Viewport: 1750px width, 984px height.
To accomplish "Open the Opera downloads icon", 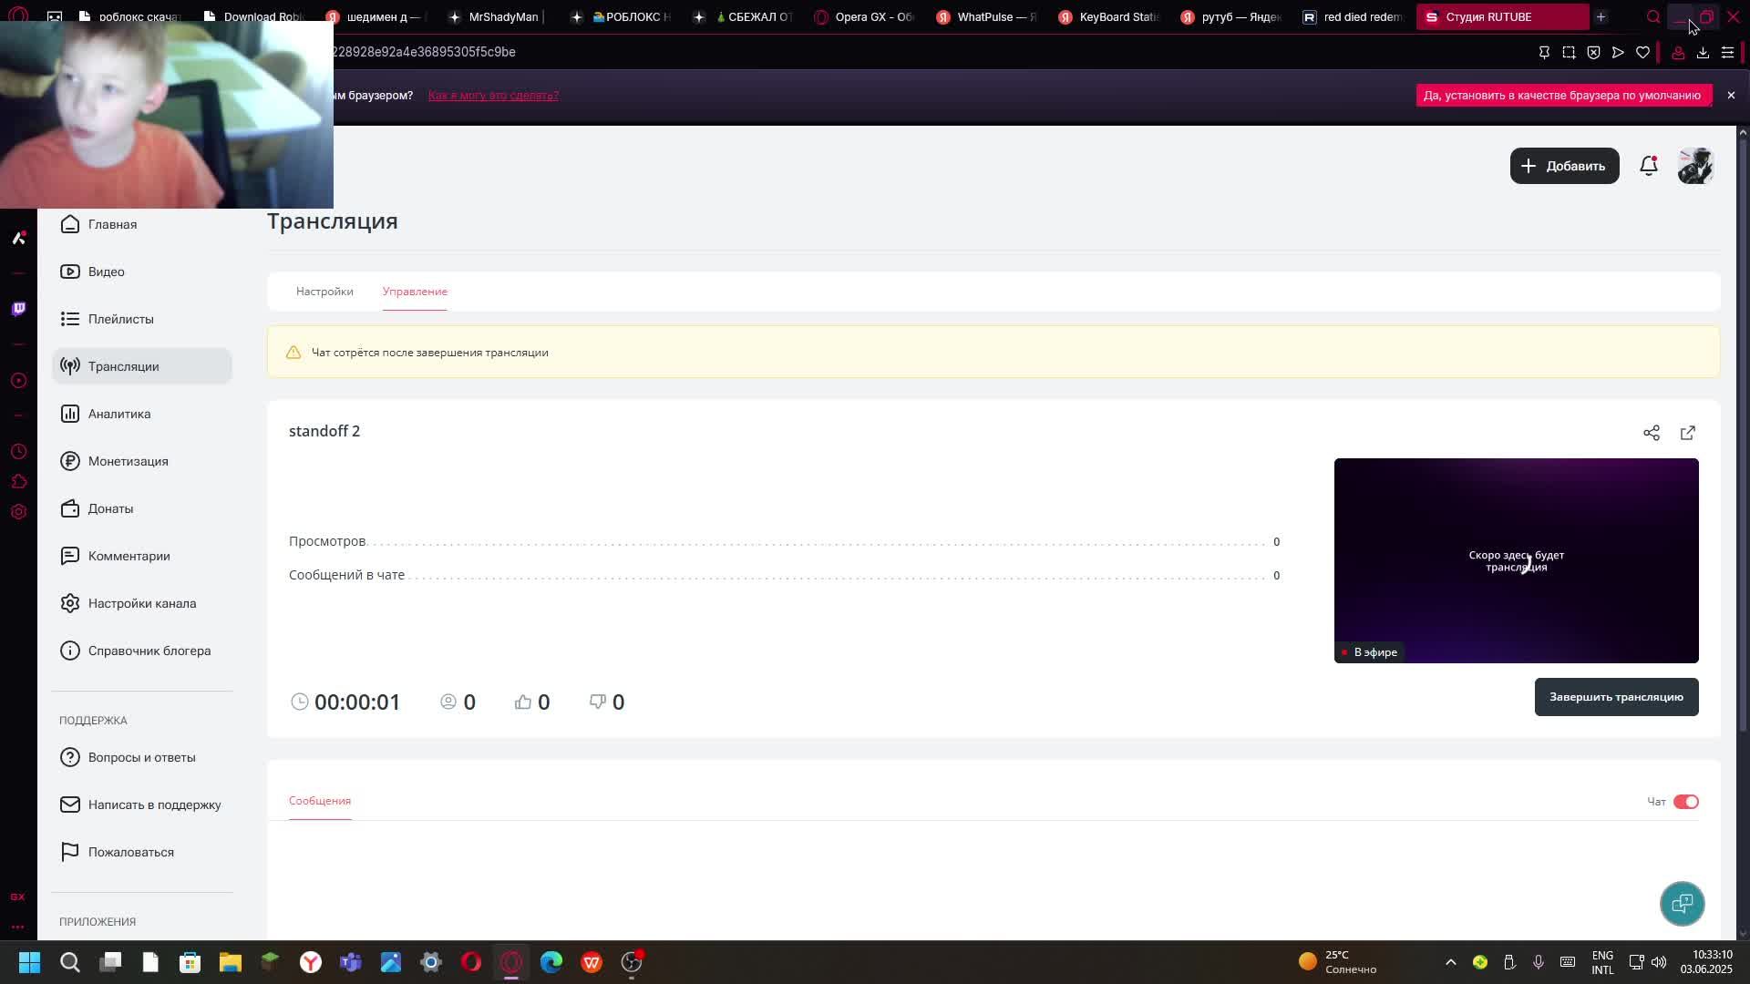I will [1703, 53].
